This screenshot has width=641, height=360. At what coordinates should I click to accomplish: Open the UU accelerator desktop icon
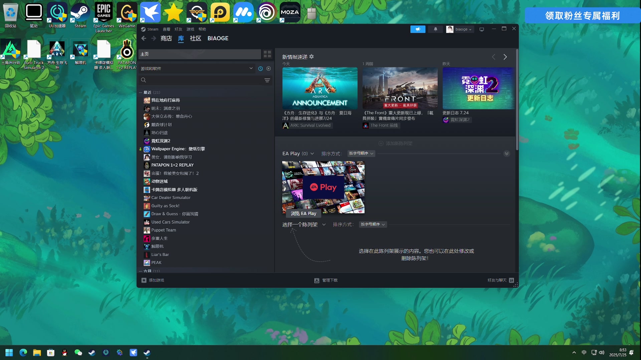tap(57, 15)
